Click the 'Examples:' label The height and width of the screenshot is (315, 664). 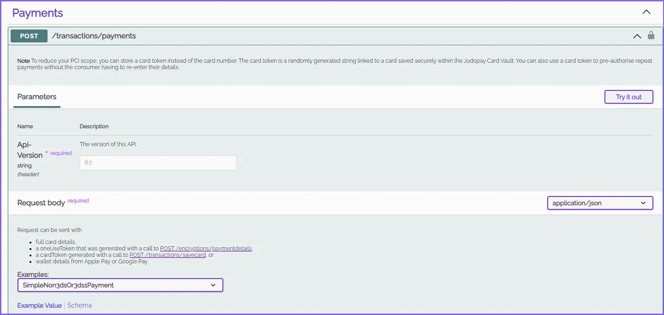pos(33,274)
